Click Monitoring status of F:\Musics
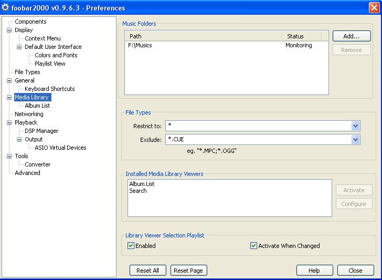 coord(299,45)
